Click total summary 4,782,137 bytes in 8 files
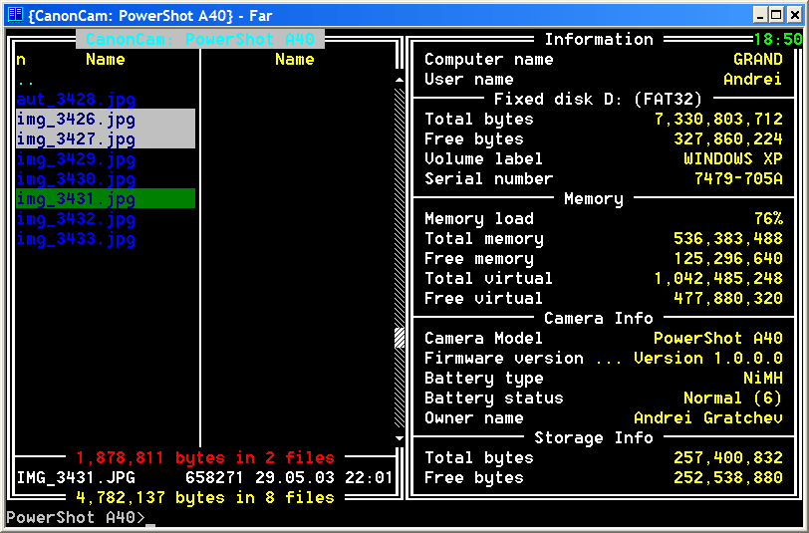This screenshot has height=533, width=809. (x=205, y=498)
